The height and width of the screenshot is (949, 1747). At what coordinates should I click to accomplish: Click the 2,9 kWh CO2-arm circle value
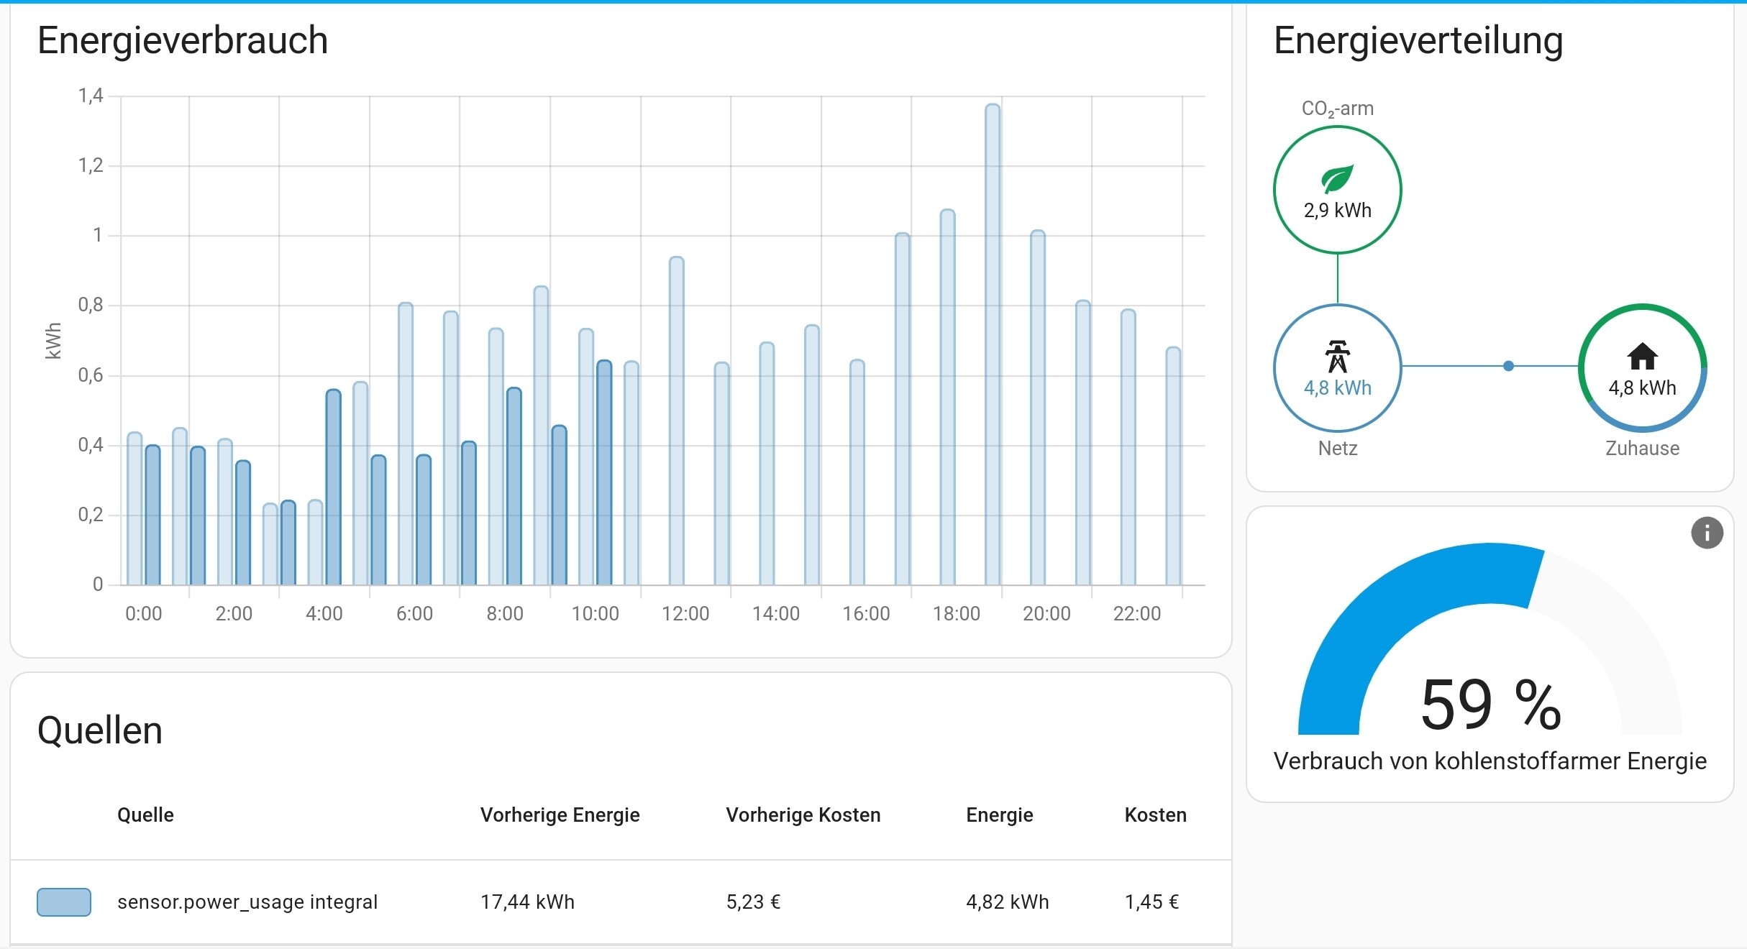[1337, 210]
